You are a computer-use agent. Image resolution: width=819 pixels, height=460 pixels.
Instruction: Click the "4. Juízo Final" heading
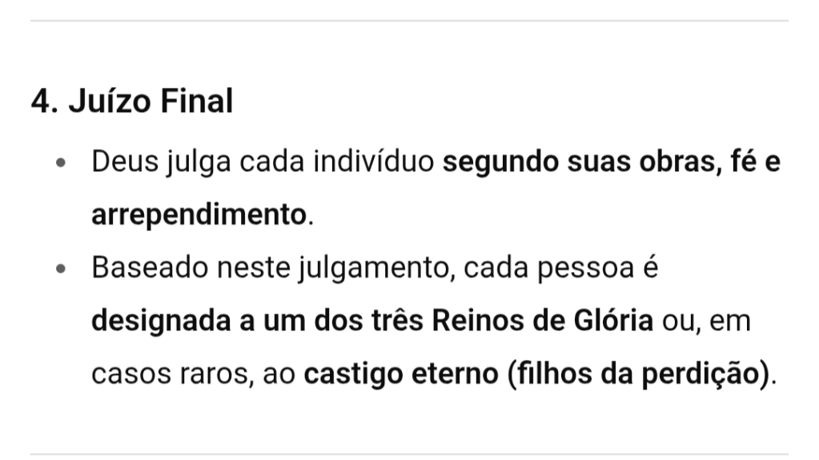point(132,102)
